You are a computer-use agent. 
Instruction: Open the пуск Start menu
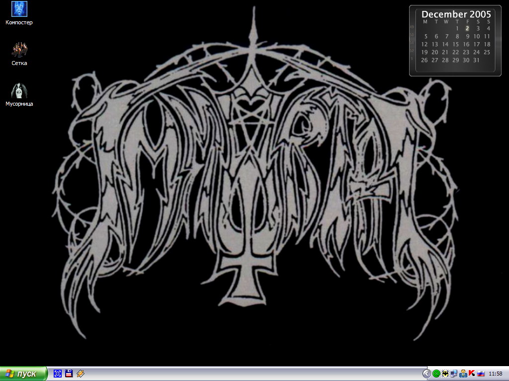23,374
